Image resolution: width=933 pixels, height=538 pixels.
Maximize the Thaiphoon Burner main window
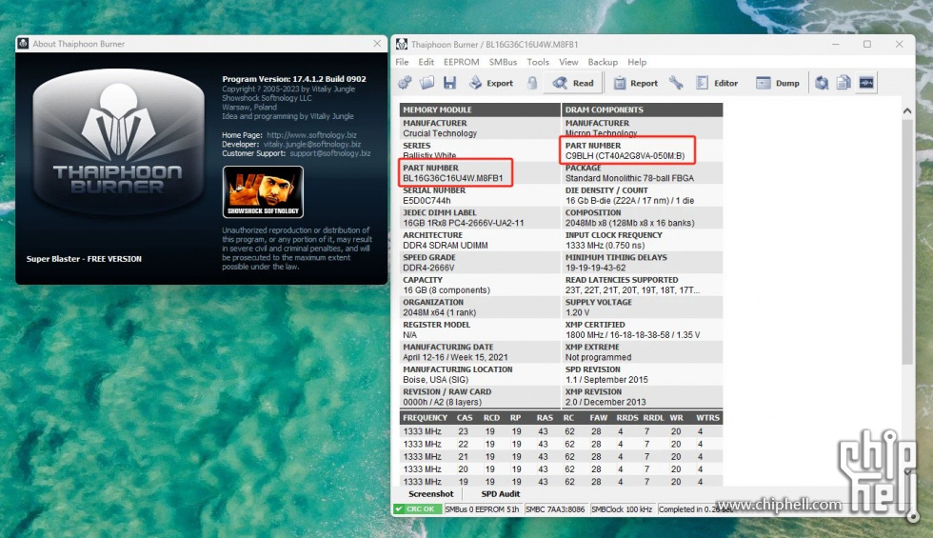tap(867, 44)
